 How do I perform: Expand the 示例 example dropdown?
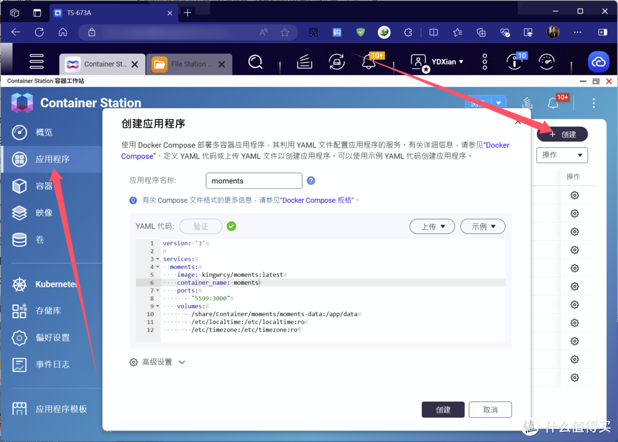coord(482,227)
